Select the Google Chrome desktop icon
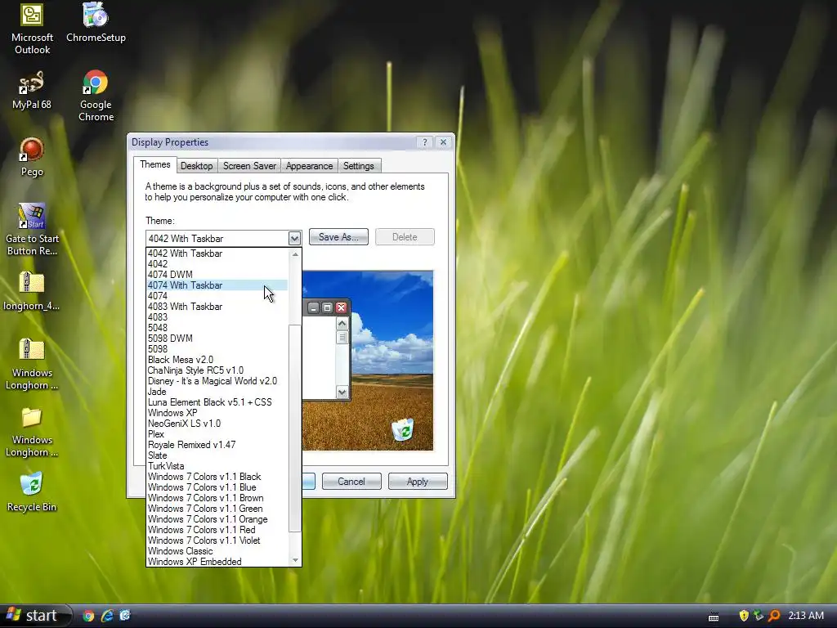Viewport: 837px width, 628px height. (x=96, y=96)
